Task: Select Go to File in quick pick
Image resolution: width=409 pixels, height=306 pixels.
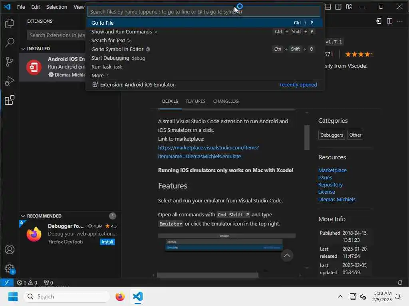Action: point(204,23)
